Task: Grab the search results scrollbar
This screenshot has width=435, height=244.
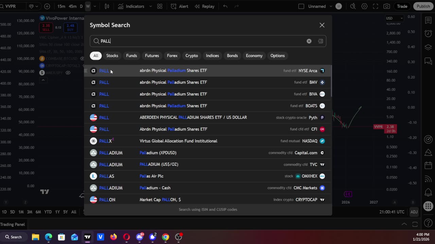Action: click(331, 80)
